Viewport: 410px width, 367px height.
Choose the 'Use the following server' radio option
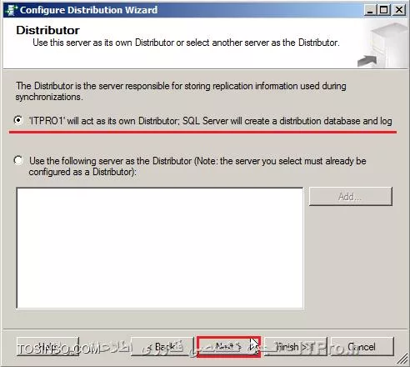coord(18,160)
